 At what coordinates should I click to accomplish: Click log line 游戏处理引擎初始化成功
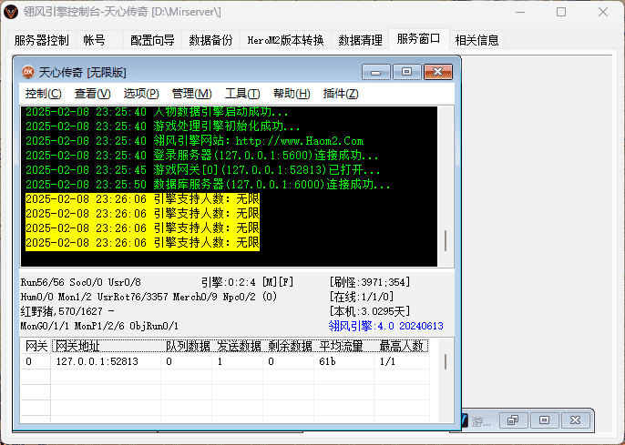[x=162, y=126]
